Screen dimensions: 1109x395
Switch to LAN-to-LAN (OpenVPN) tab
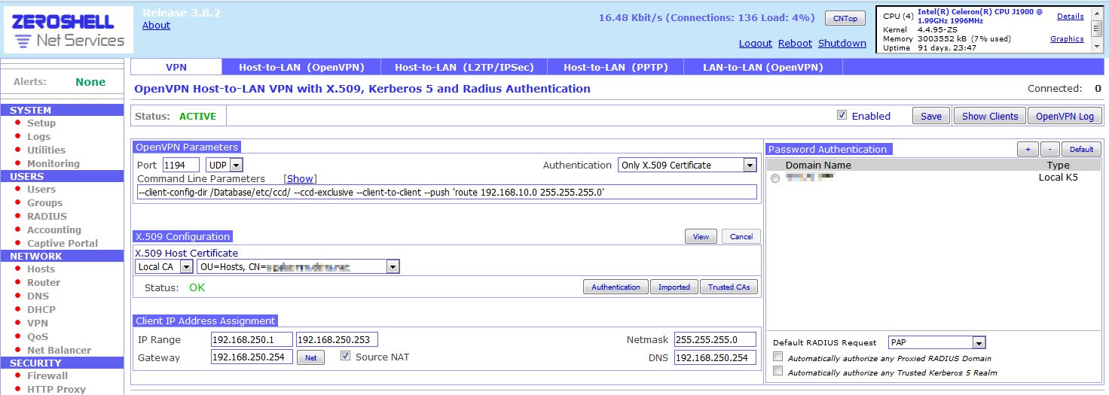click(x=762, y=67)
